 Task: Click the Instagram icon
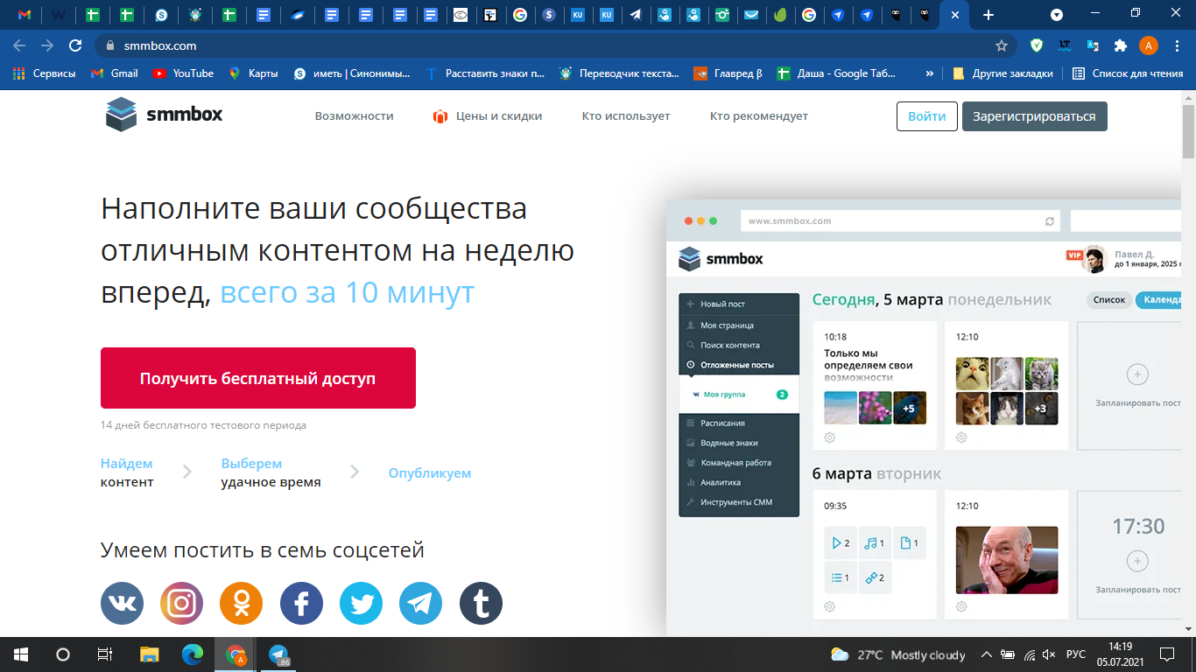[x=181, y=604]
